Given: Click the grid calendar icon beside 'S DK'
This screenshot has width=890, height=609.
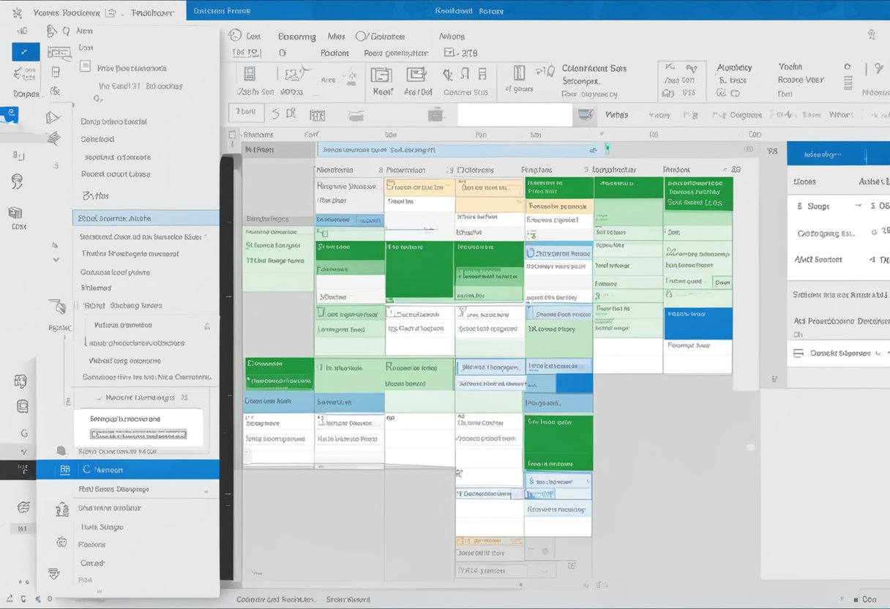Looking at the screenshot, I should pos(317,115).
